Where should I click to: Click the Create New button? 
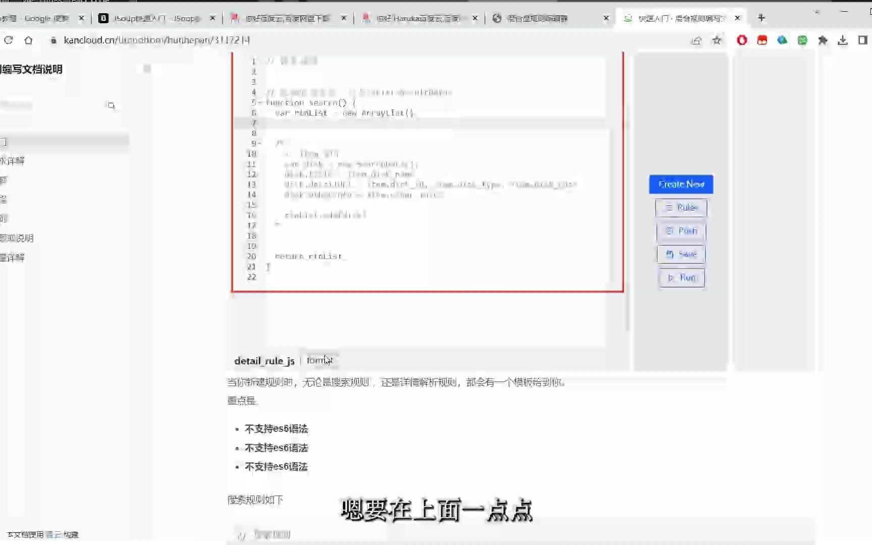coord(681,184)
